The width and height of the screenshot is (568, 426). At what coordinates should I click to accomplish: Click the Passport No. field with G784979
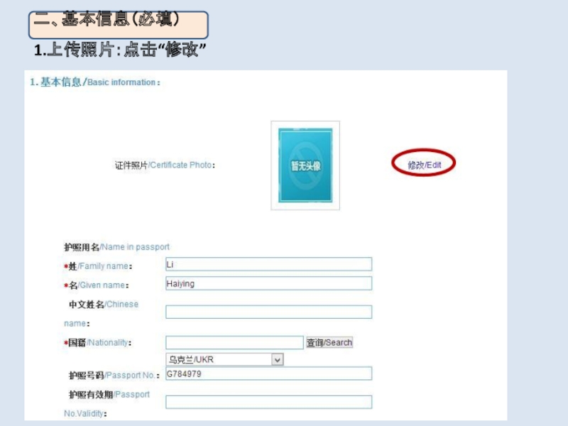pos(269,373)
